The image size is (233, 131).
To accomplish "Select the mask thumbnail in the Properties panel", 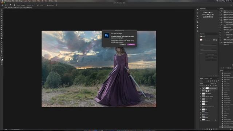I will 201,40.
